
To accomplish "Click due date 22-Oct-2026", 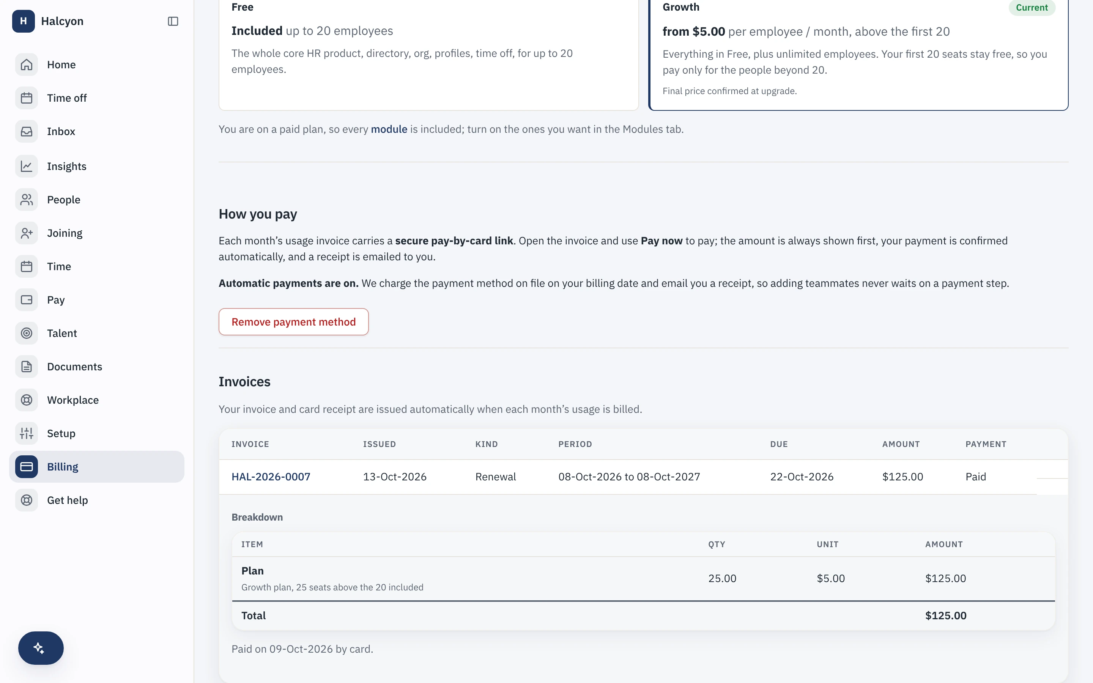I will 802,477.
